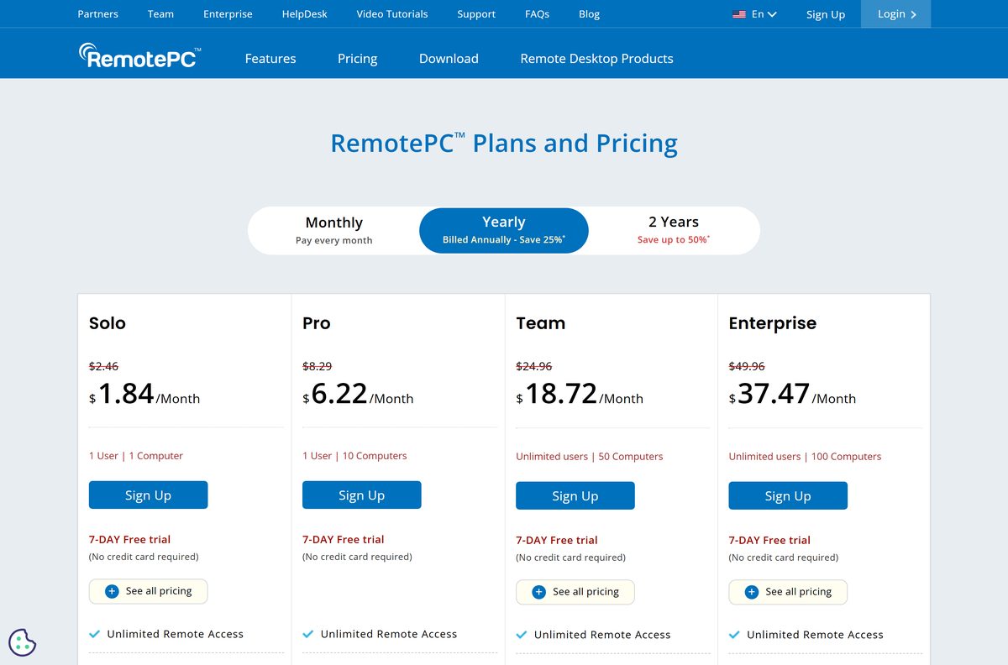Screen dimensions: 1008x665
Task: Expand See all pricing under Solo
Action: tap(148, 591)
